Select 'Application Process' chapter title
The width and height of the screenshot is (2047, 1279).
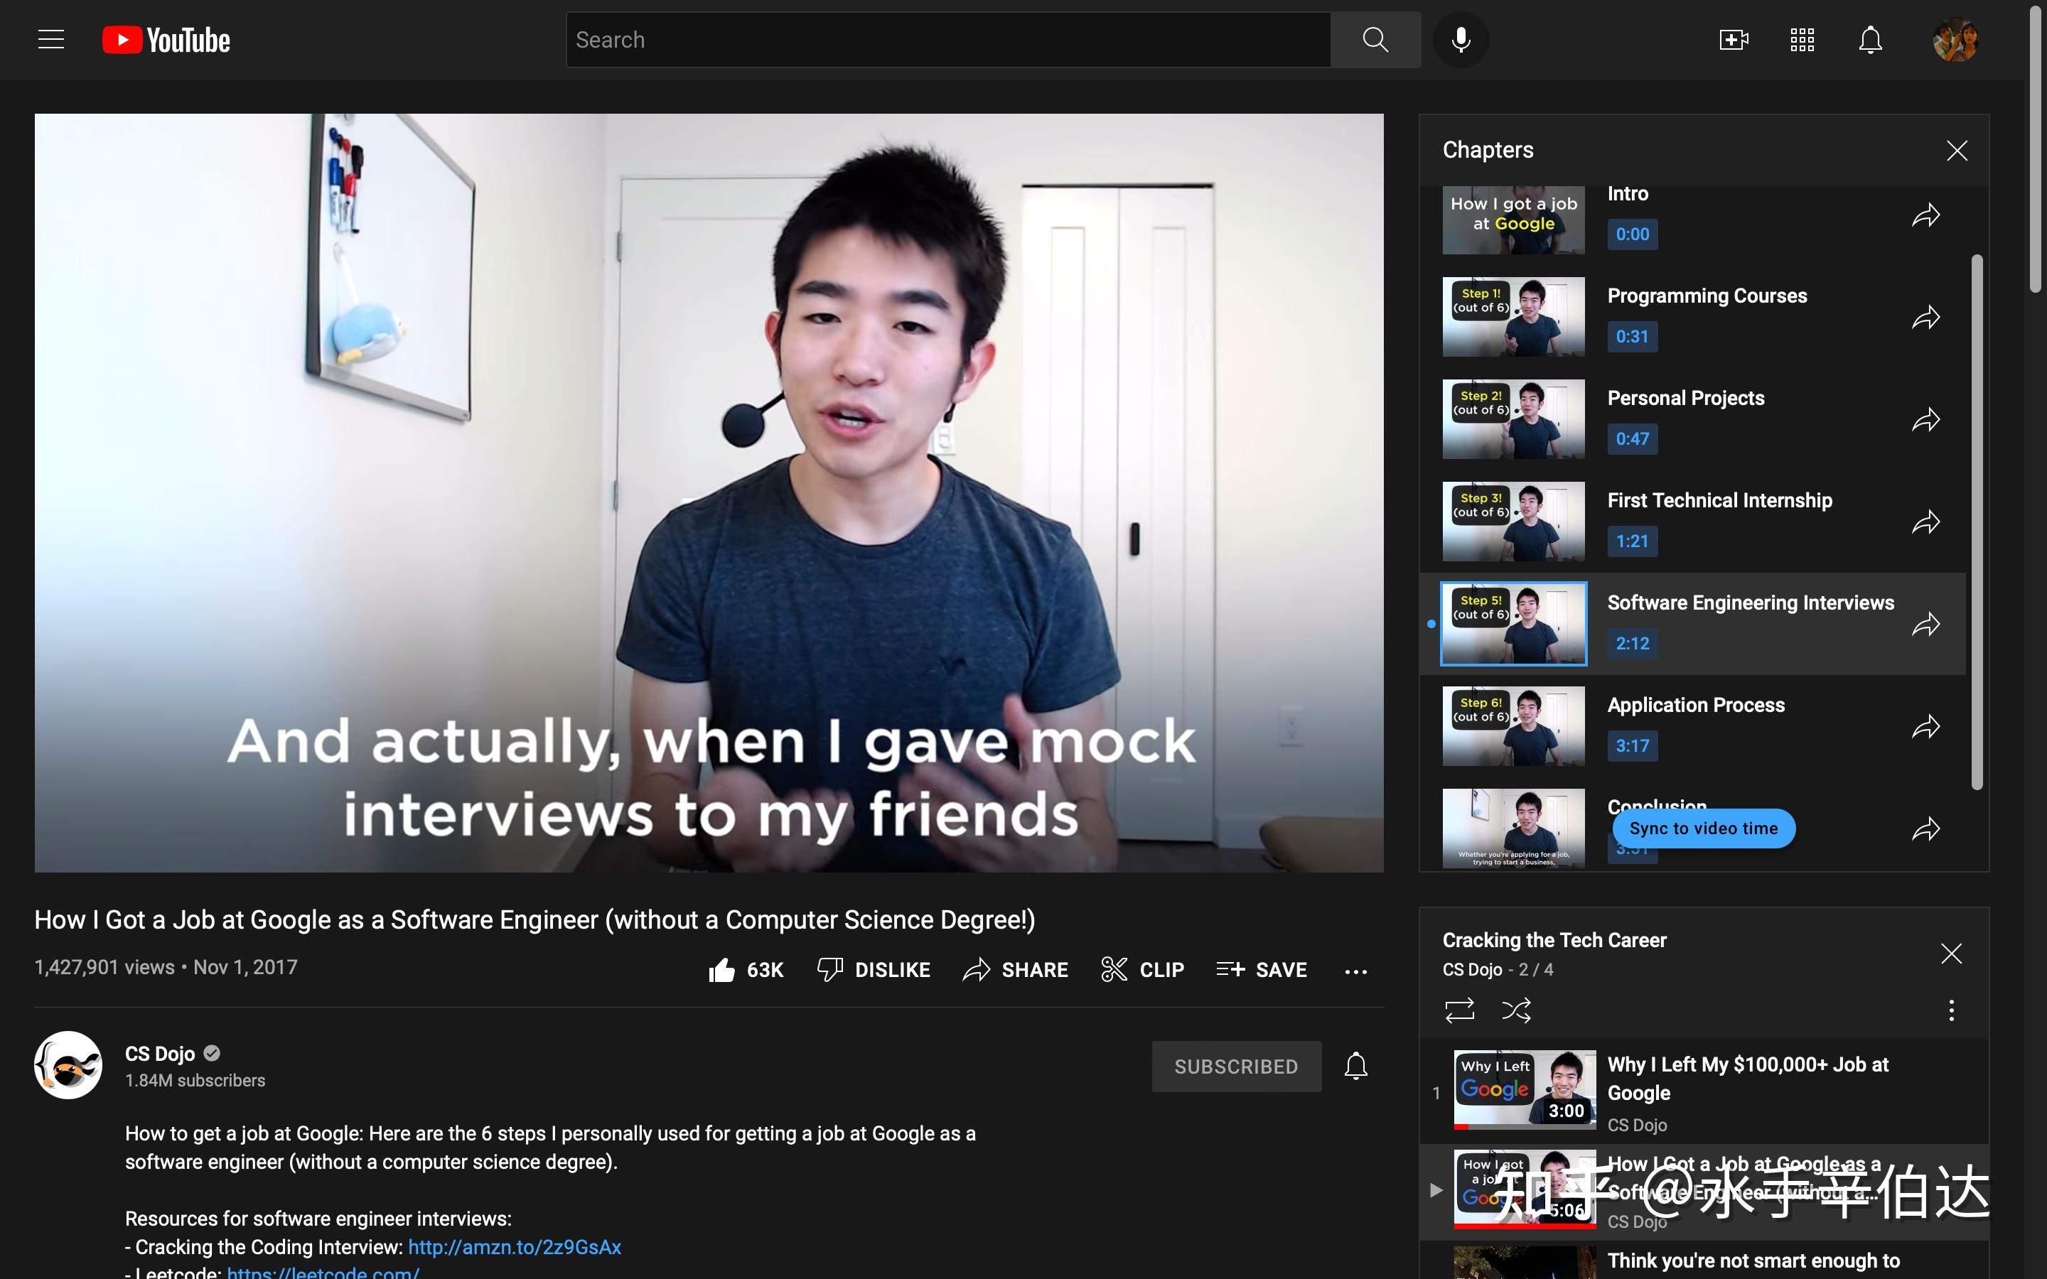click(1696, 706)
